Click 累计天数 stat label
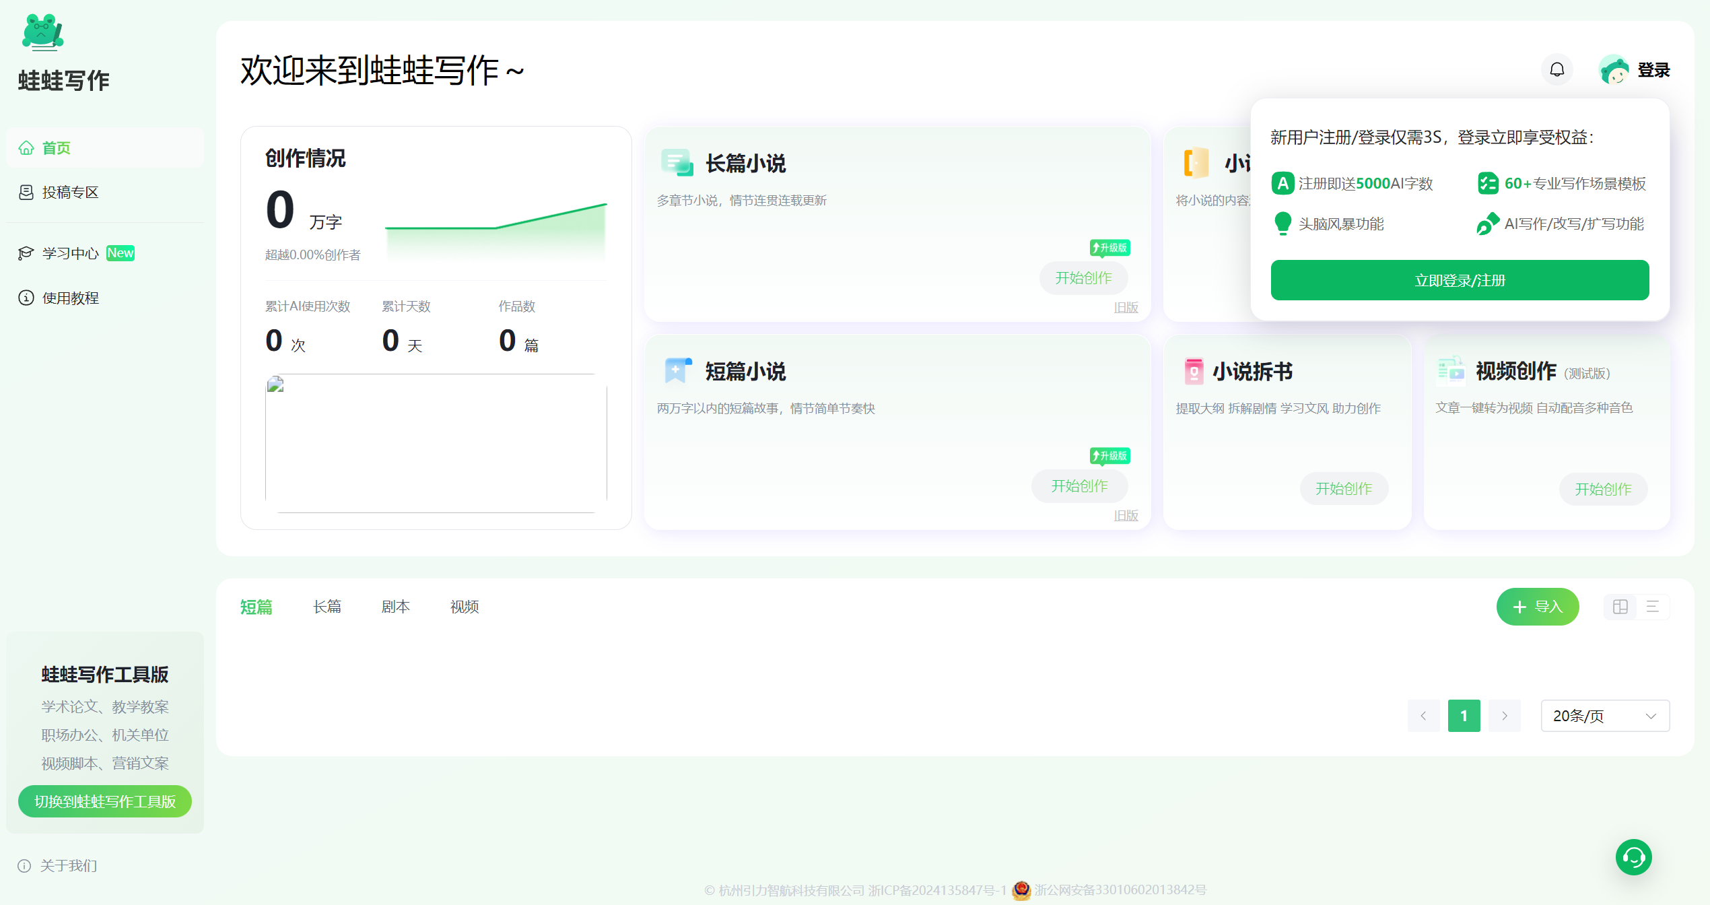 pos(407,306)
